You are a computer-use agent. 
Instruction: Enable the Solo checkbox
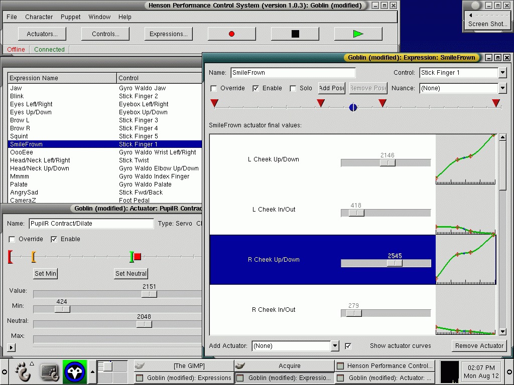click(293, 88)
